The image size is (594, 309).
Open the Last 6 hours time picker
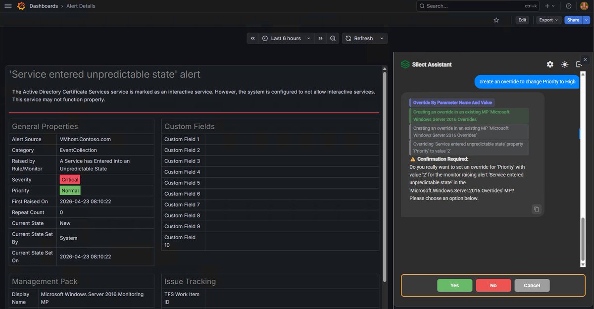pyautogui.click(x=286, y=38)
